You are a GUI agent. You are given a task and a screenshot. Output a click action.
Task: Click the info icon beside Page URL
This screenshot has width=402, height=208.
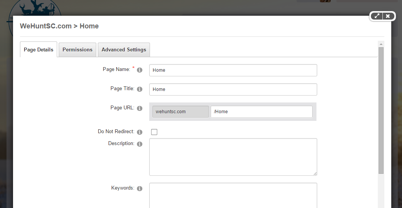click(140, 109)
